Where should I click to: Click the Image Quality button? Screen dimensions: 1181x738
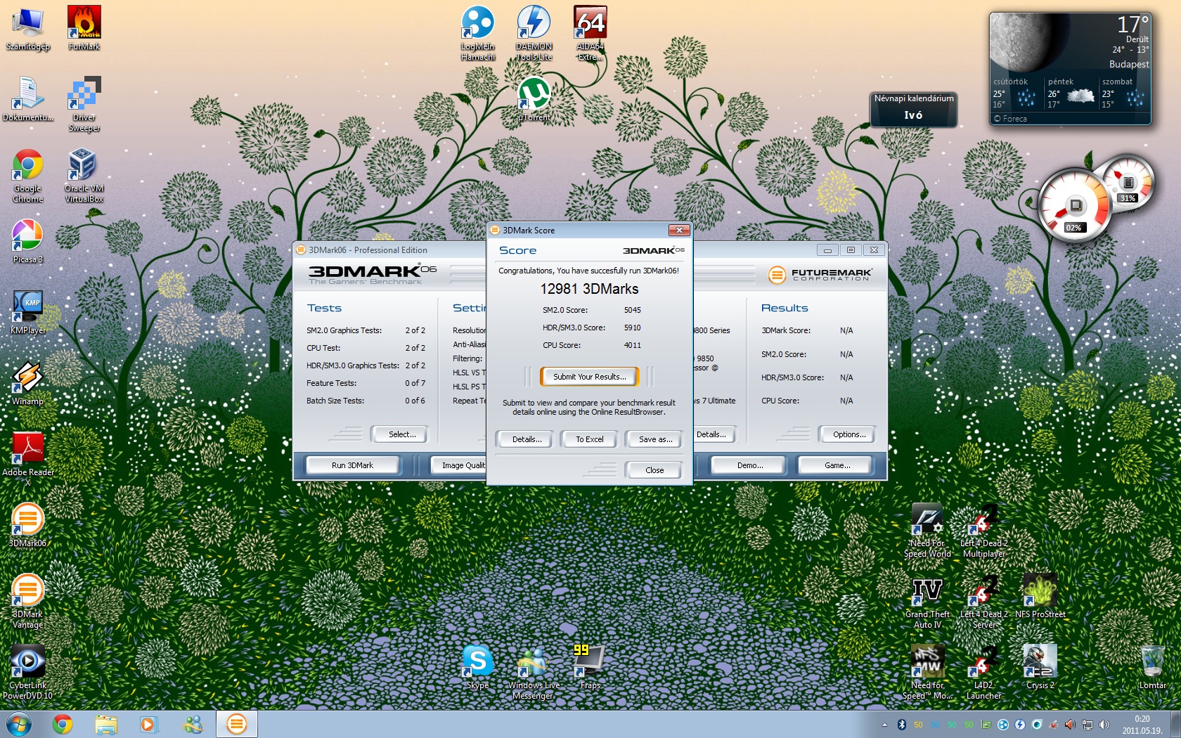pos(460,465)
